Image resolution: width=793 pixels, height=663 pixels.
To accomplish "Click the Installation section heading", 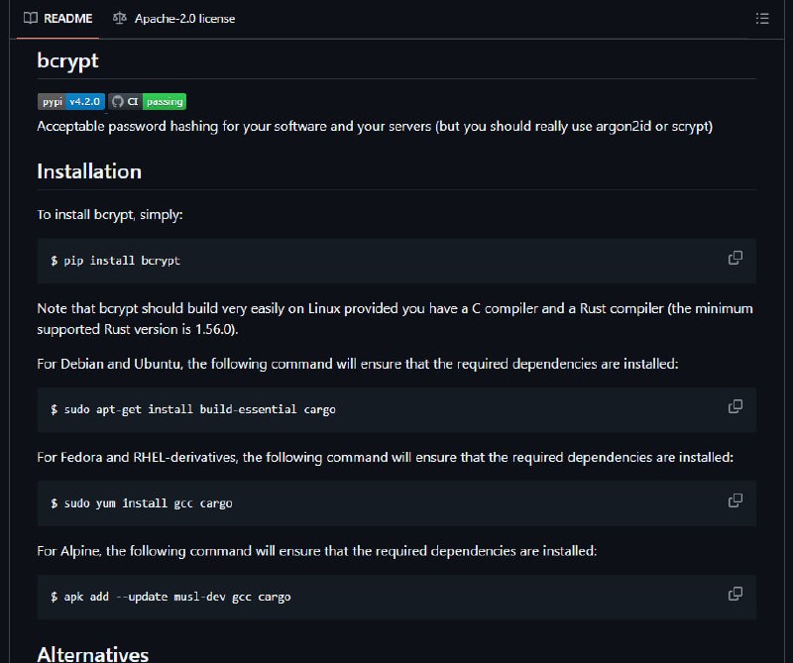I will click(89, 171).
